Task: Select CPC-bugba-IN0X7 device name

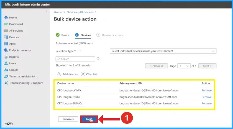Action: pyautogui.click(x=69, y=97)
